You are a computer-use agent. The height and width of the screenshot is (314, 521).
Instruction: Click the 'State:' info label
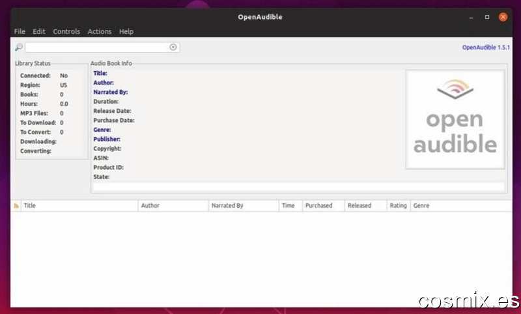point(102,177)
